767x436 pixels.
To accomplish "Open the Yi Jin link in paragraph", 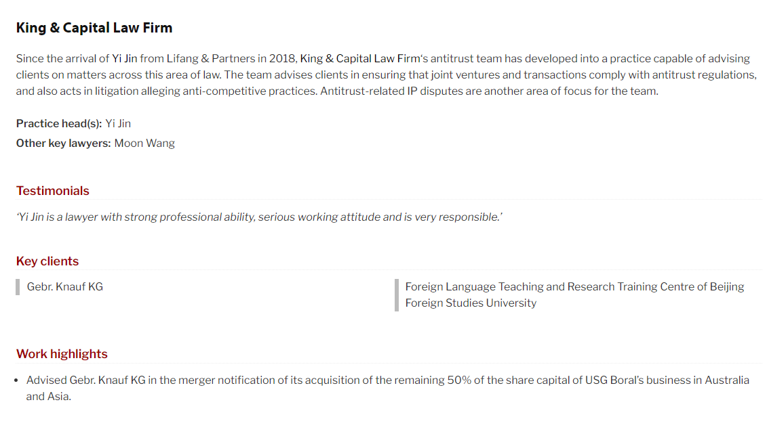I will (125, 59).
